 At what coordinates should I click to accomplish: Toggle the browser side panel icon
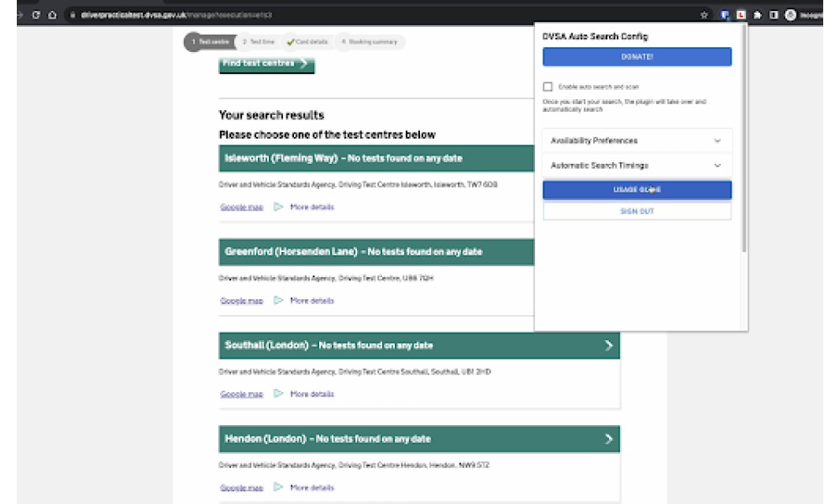click(x=774, y=15)
